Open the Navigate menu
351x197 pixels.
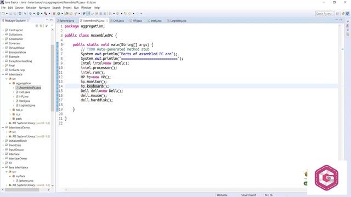click(44, 8)
